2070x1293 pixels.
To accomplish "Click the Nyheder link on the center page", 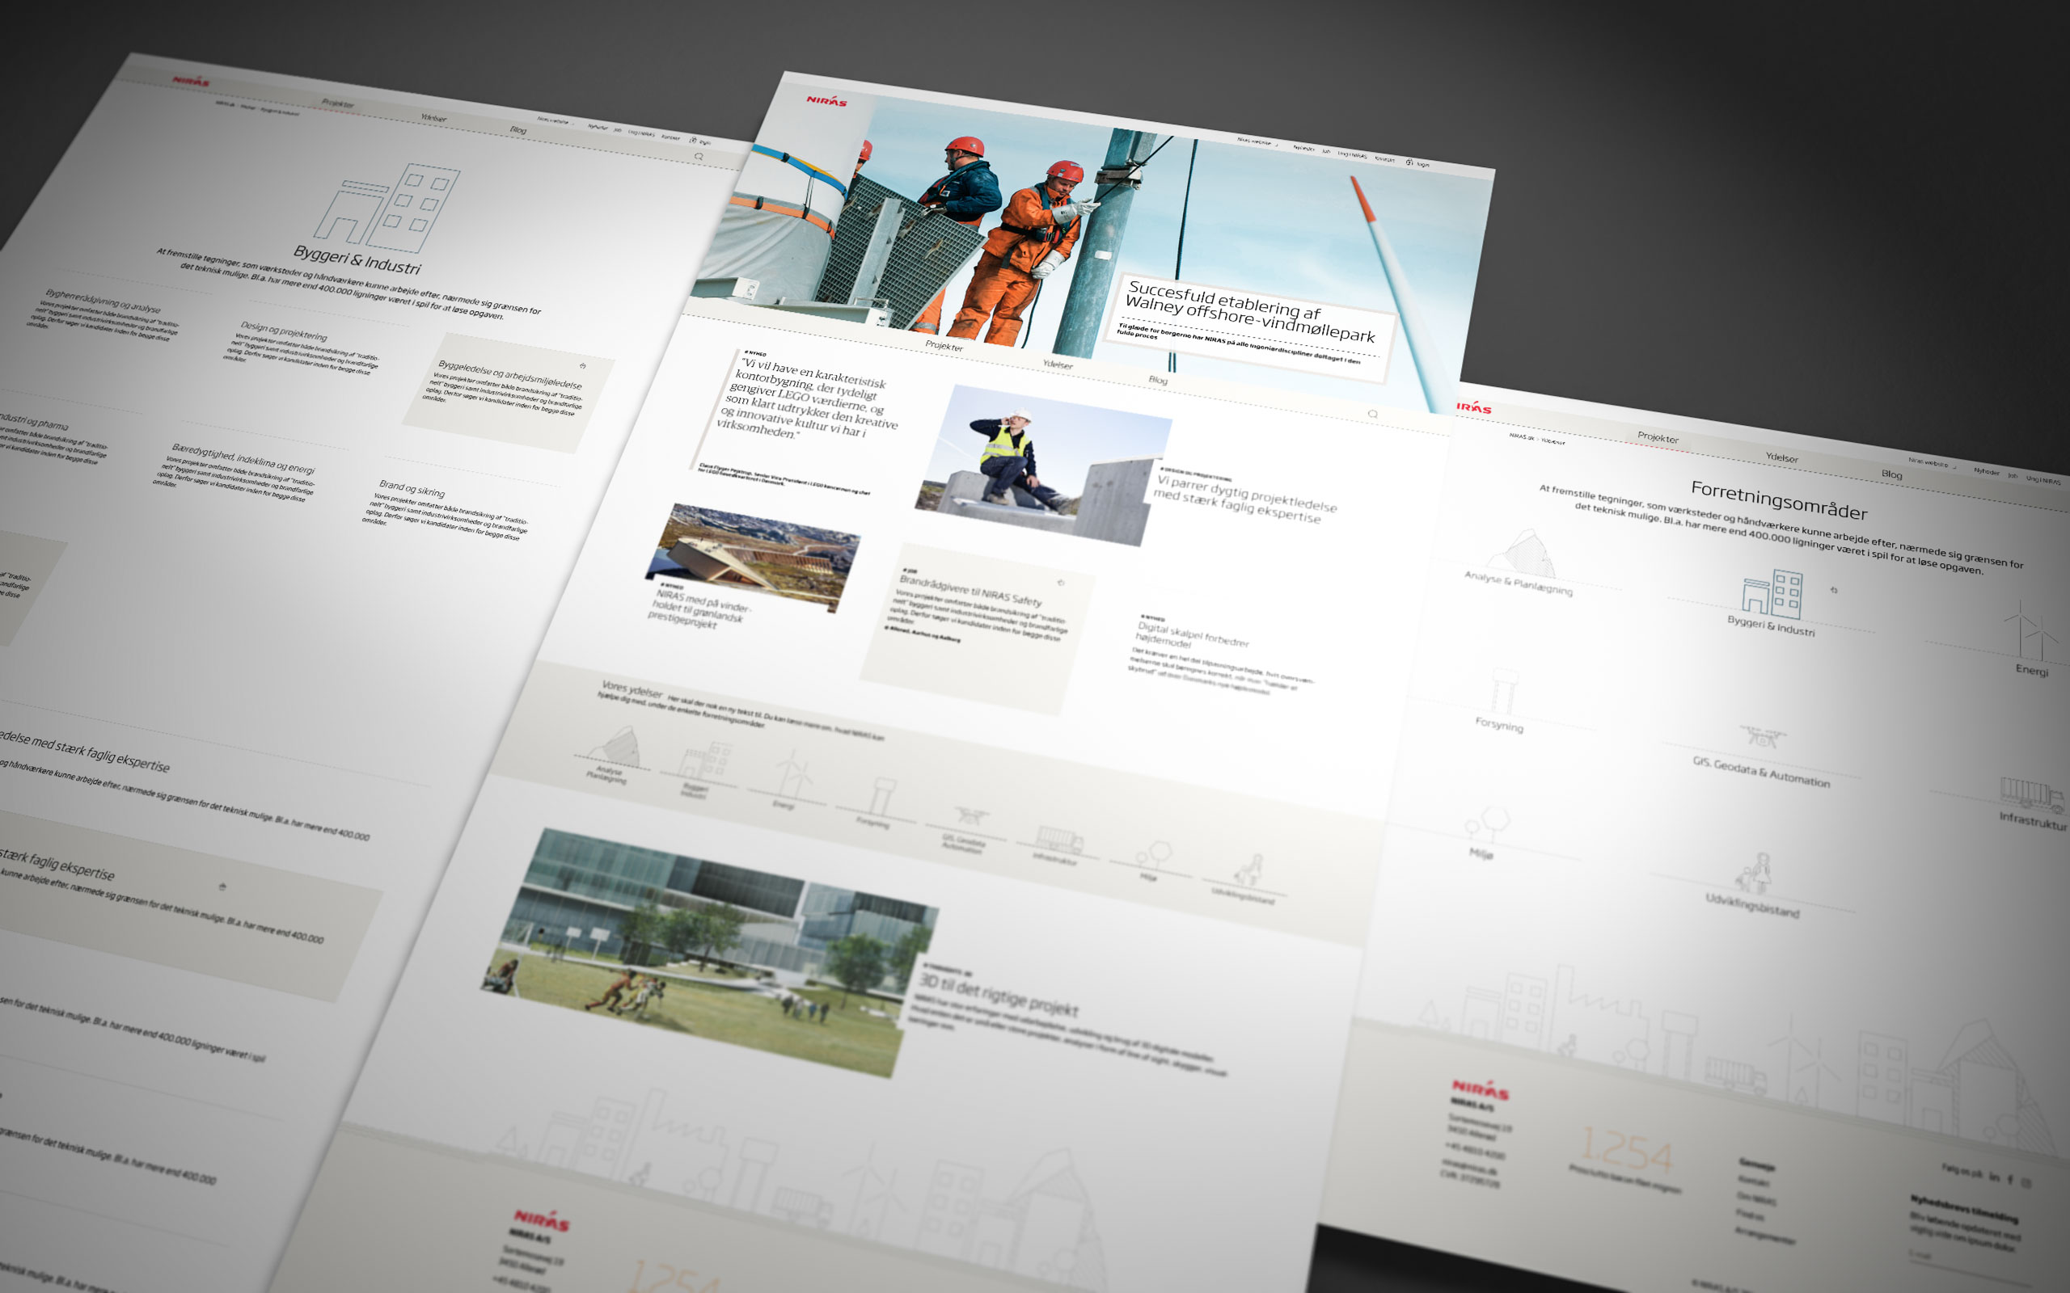I will pos(1303,148).
